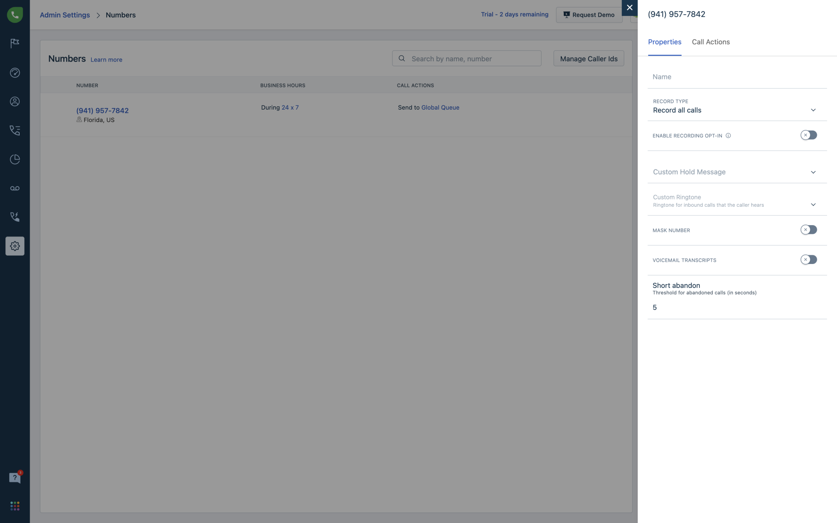
Task: Switch to the Call Actions tab
Action: point(710,42)
